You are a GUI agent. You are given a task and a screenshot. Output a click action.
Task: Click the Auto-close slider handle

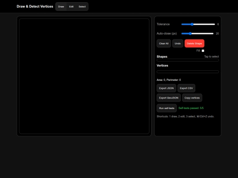click(190, 33)
